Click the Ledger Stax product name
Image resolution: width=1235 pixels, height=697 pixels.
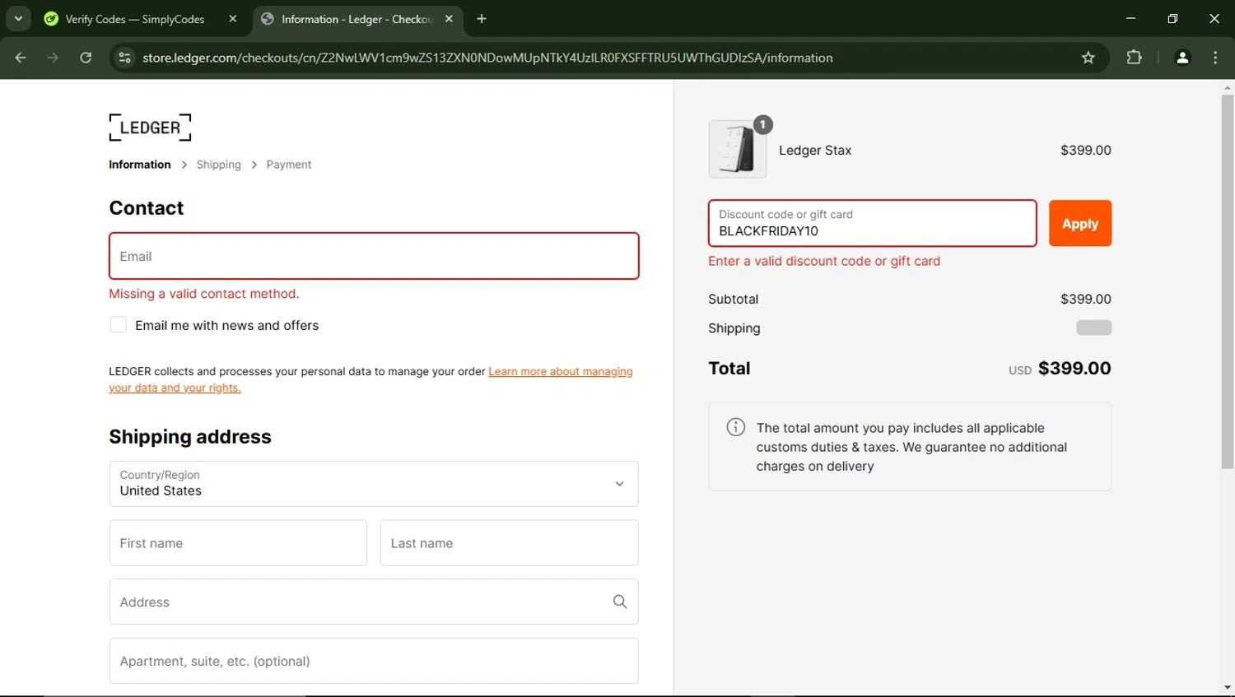pos(815,150)
